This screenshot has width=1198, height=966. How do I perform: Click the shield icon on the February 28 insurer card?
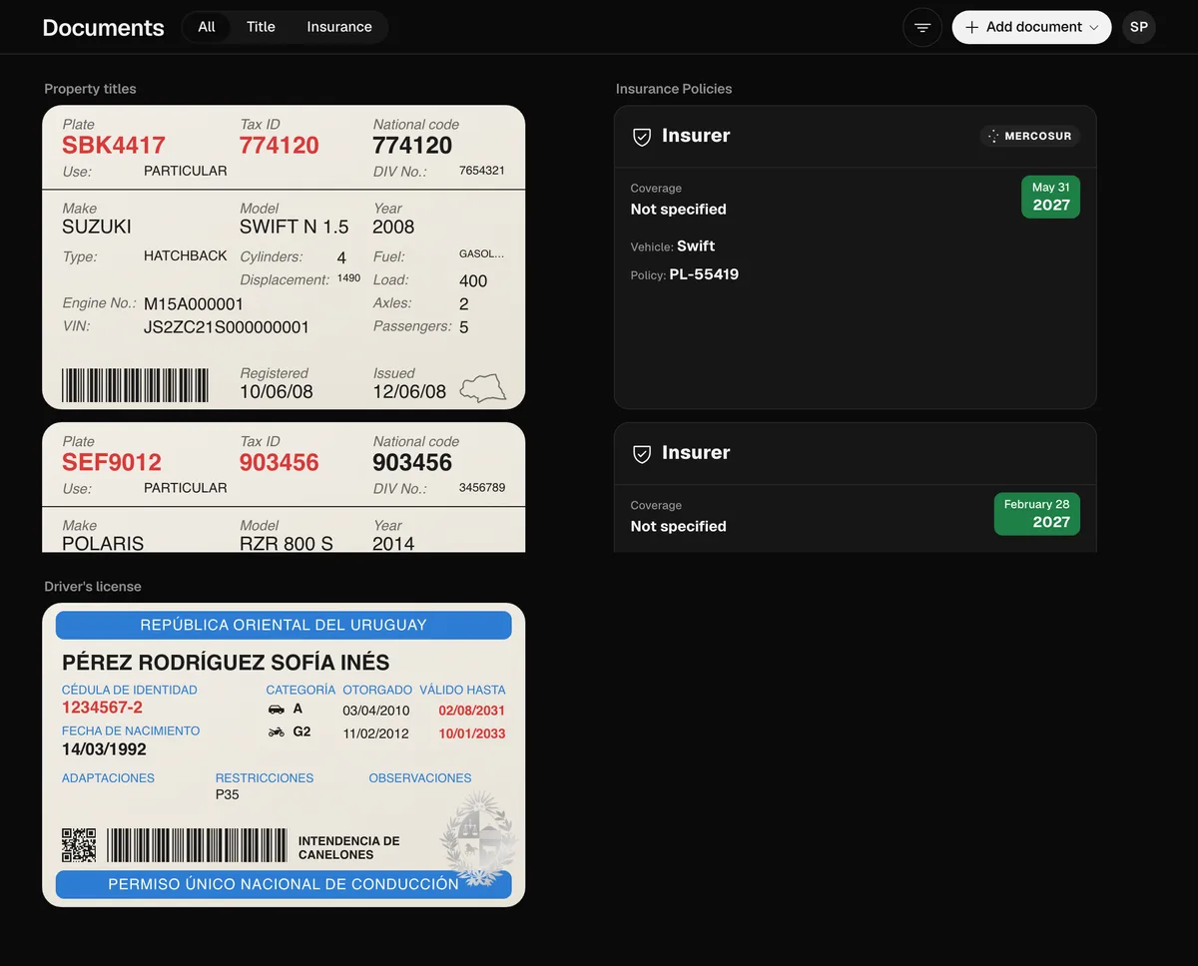[642, 454]
